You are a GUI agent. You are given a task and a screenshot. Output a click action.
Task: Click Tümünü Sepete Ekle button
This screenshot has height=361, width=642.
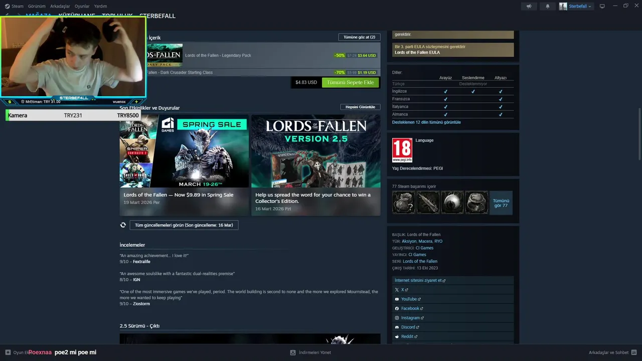pyautogui.click(x=351, y=82)
